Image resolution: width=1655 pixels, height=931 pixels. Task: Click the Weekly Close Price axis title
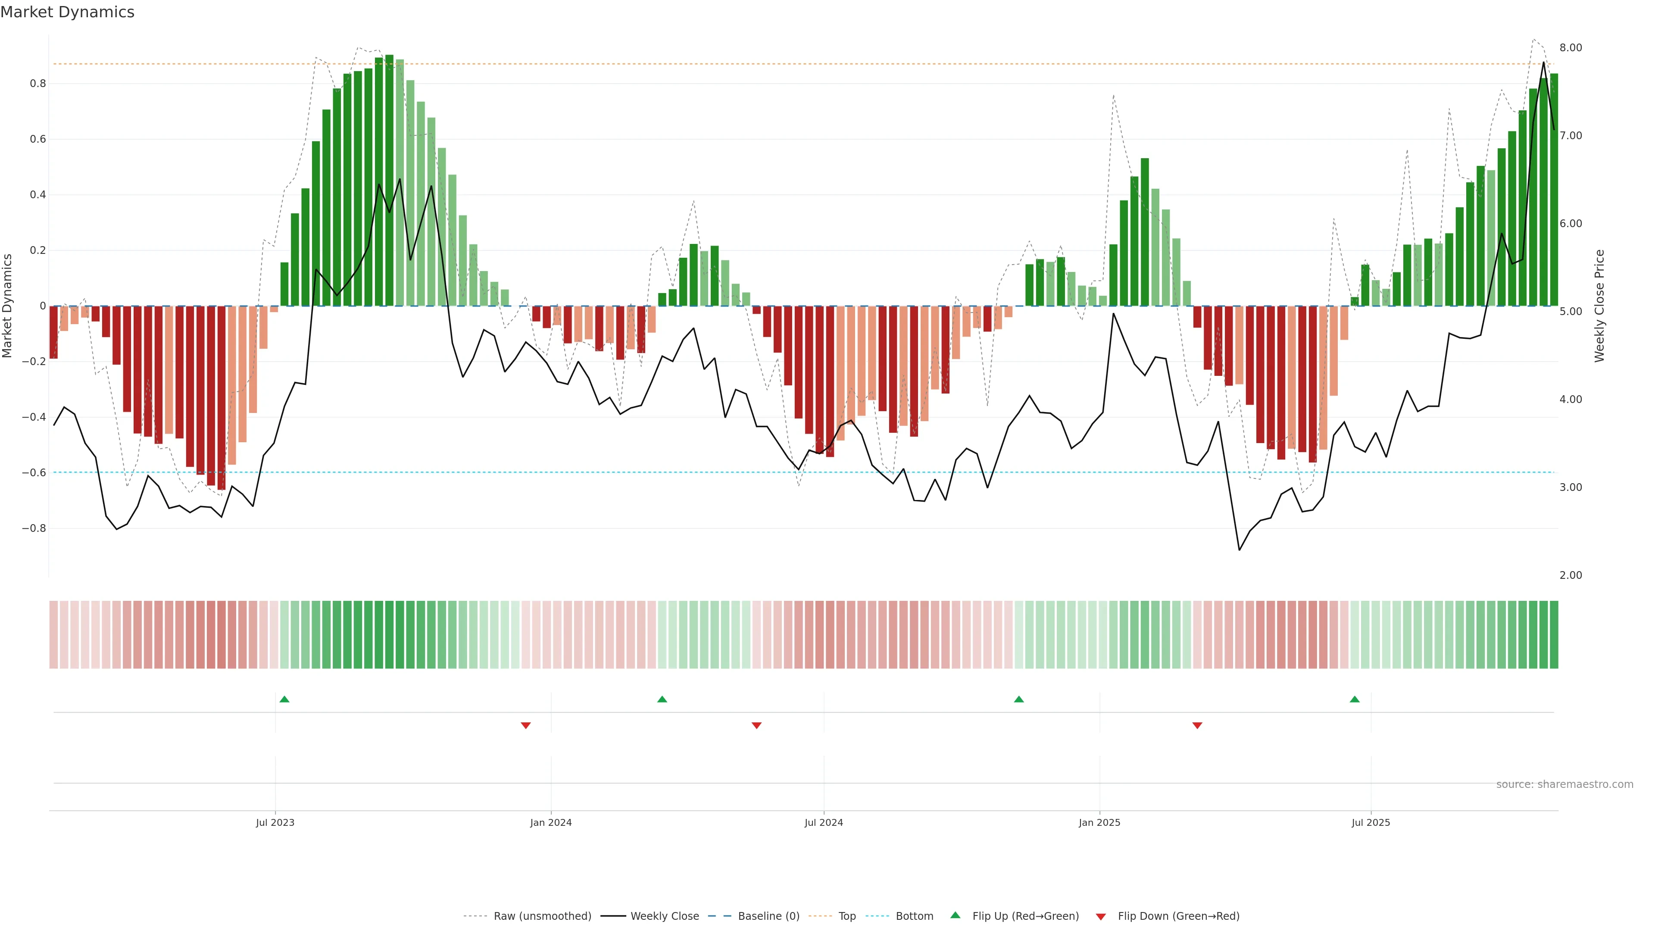pyautogui.click(x=1599, y=306)
